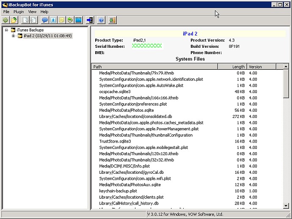The height and width of the screenshot is (219, 292).
Task: Click the export file page icon
Action: (x=25, y=20)
